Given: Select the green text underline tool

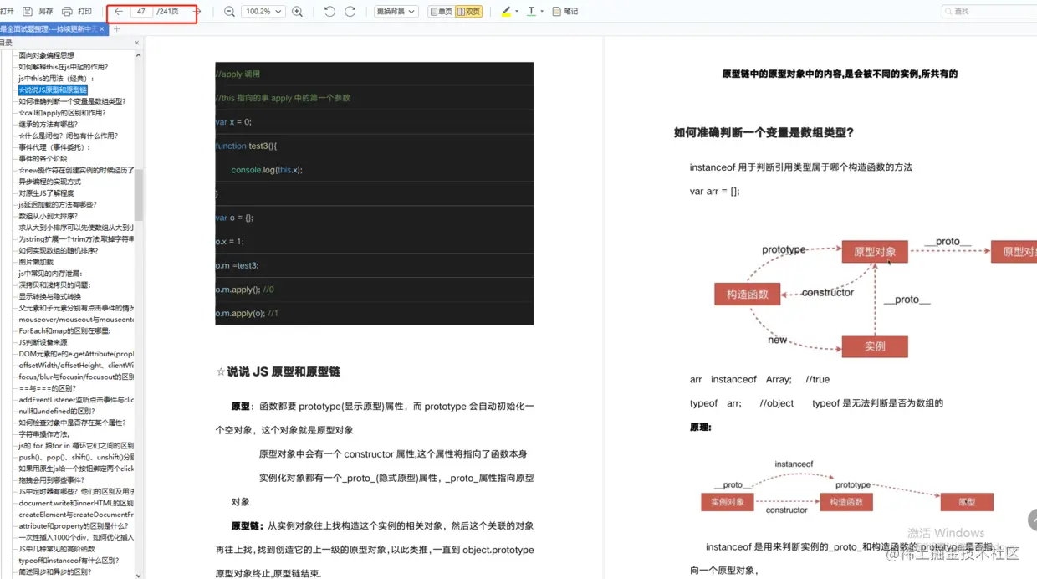Looking at the screenshot, I should (531, 12).
